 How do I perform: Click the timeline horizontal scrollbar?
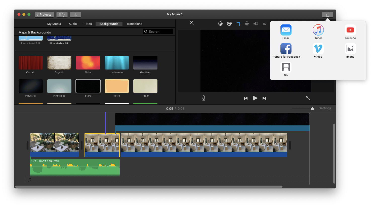149,187
